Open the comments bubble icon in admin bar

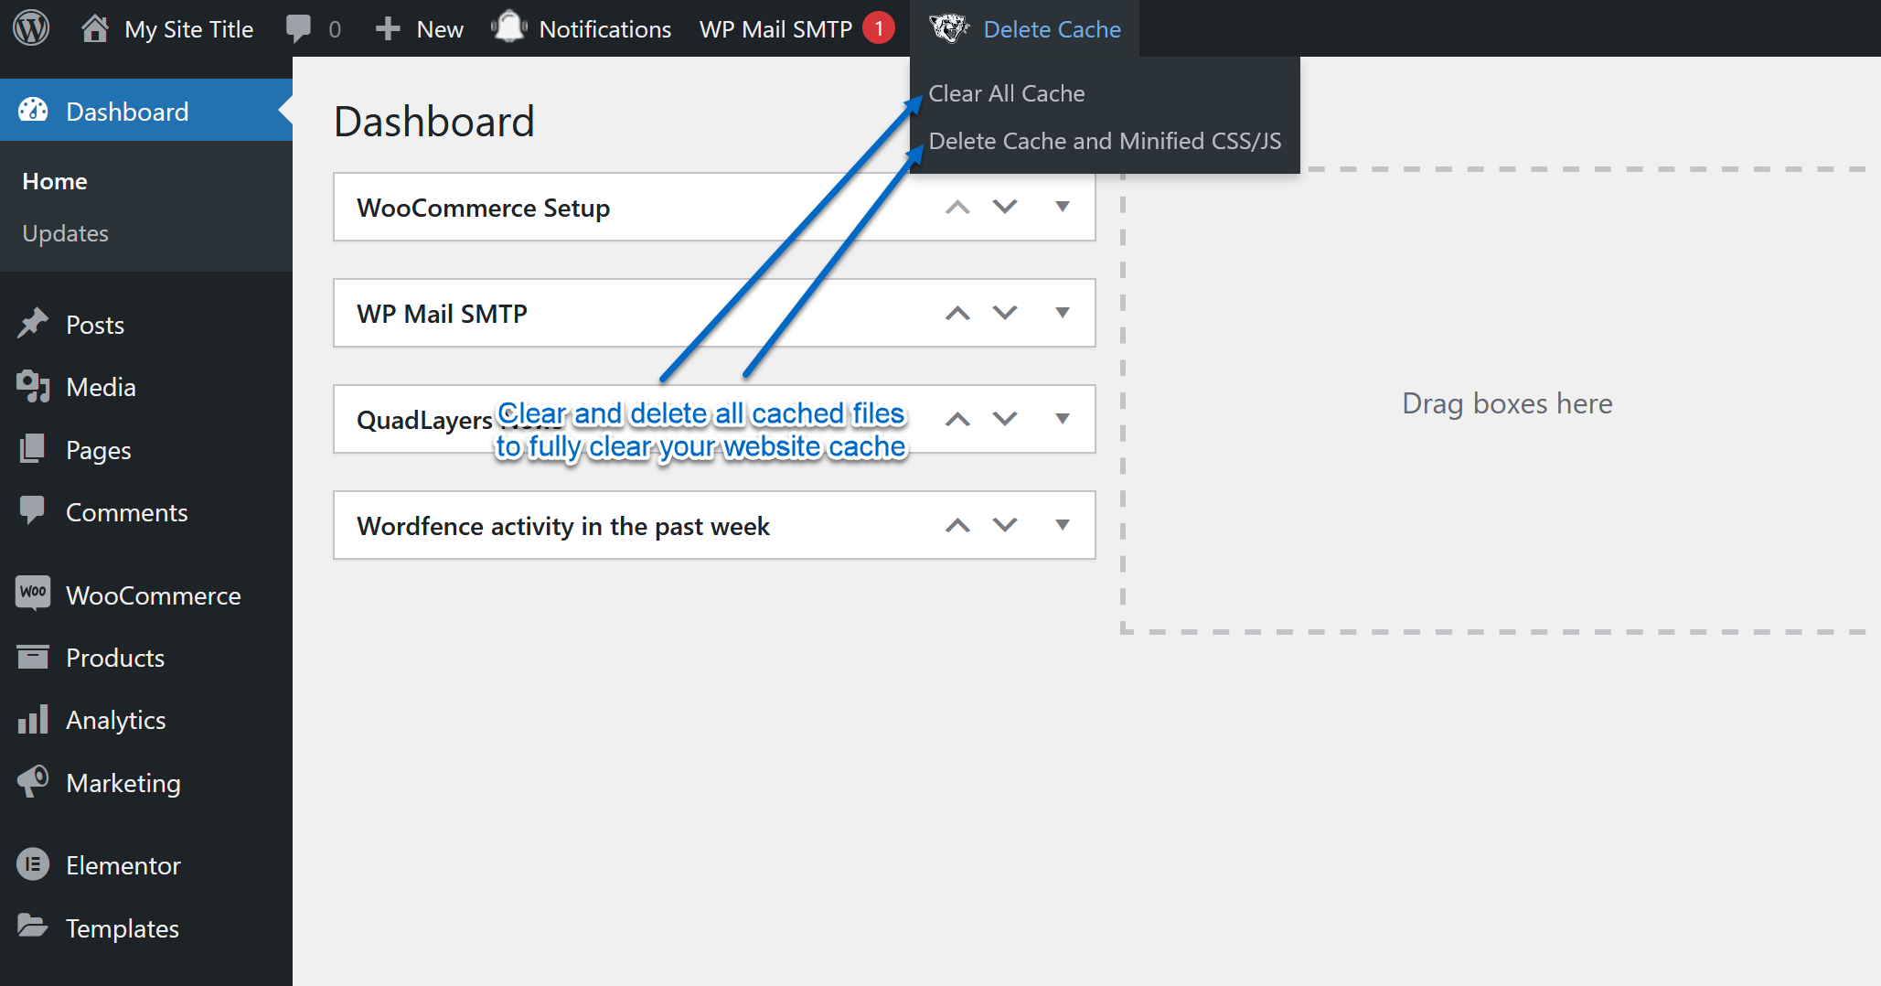[298, 28]
